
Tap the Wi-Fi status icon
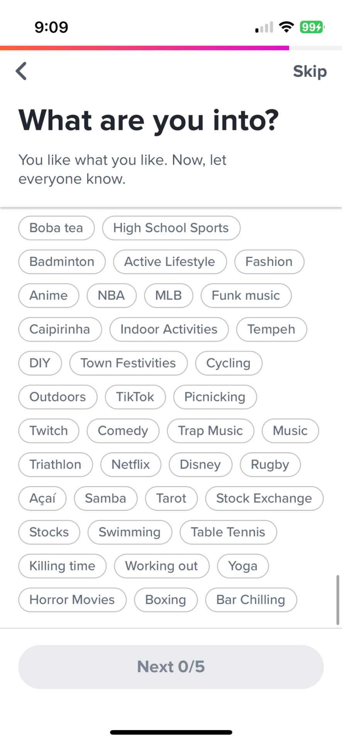pyautogui.click(x=286, y=27)
